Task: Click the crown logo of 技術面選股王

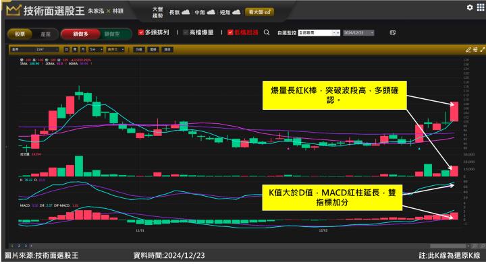Action: 13,11
